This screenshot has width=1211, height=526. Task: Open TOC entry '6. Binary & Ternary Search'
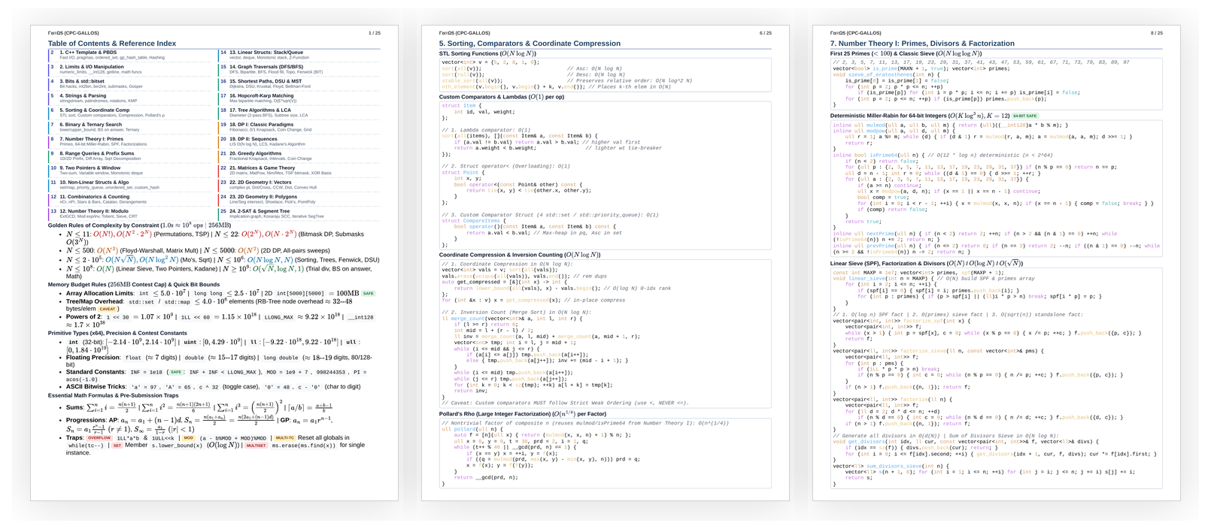90,125
